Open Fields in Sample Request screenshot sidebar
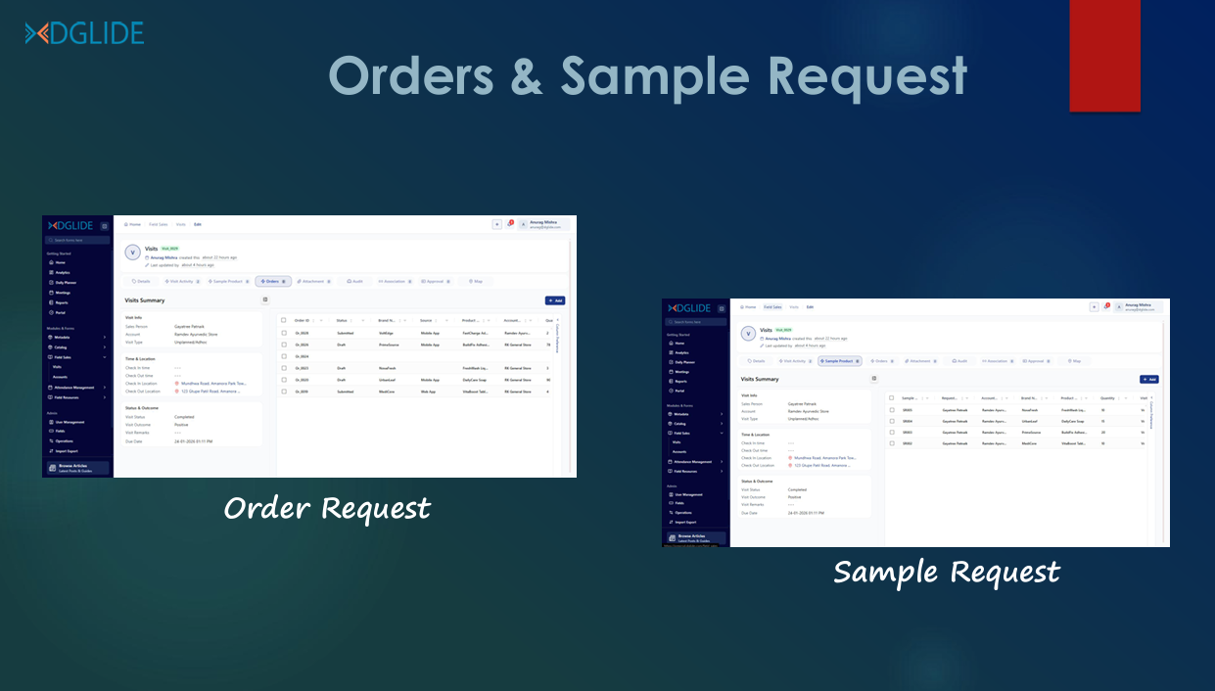This screenshot has width=1215, height=691. pos(678,503)
